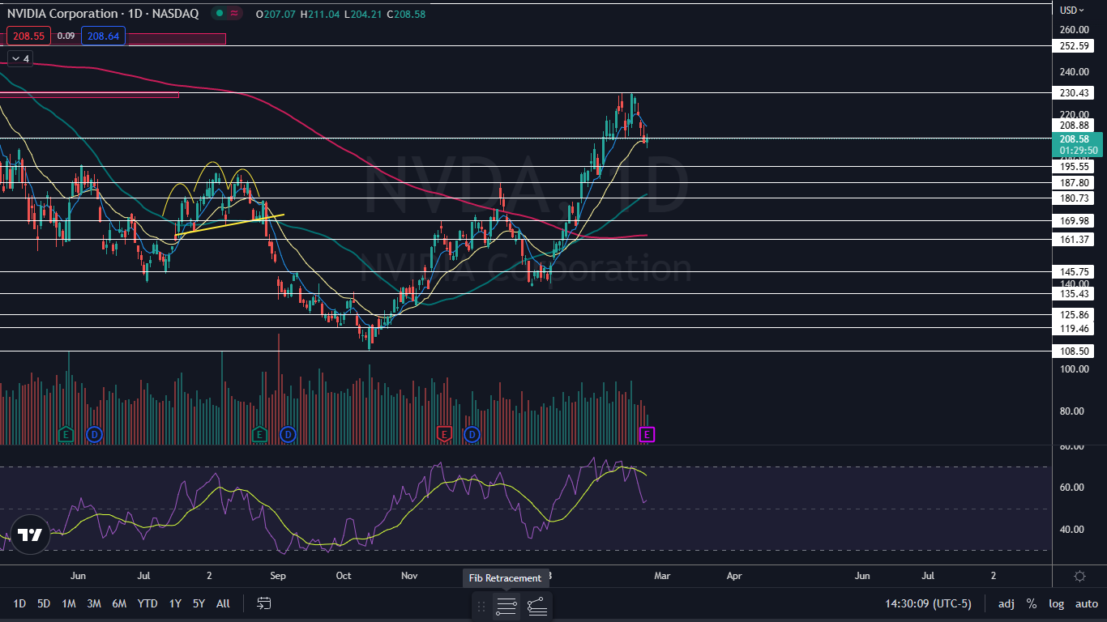Image resolution: width=1107 pixels, height=622 pixels.
Task: Open the blue dividend D marker near September
Action: [x=287, y=435]
